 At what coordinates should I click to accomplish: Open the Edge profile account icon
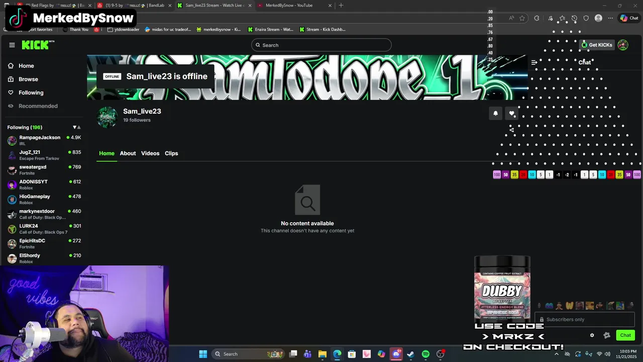[598, 18]
